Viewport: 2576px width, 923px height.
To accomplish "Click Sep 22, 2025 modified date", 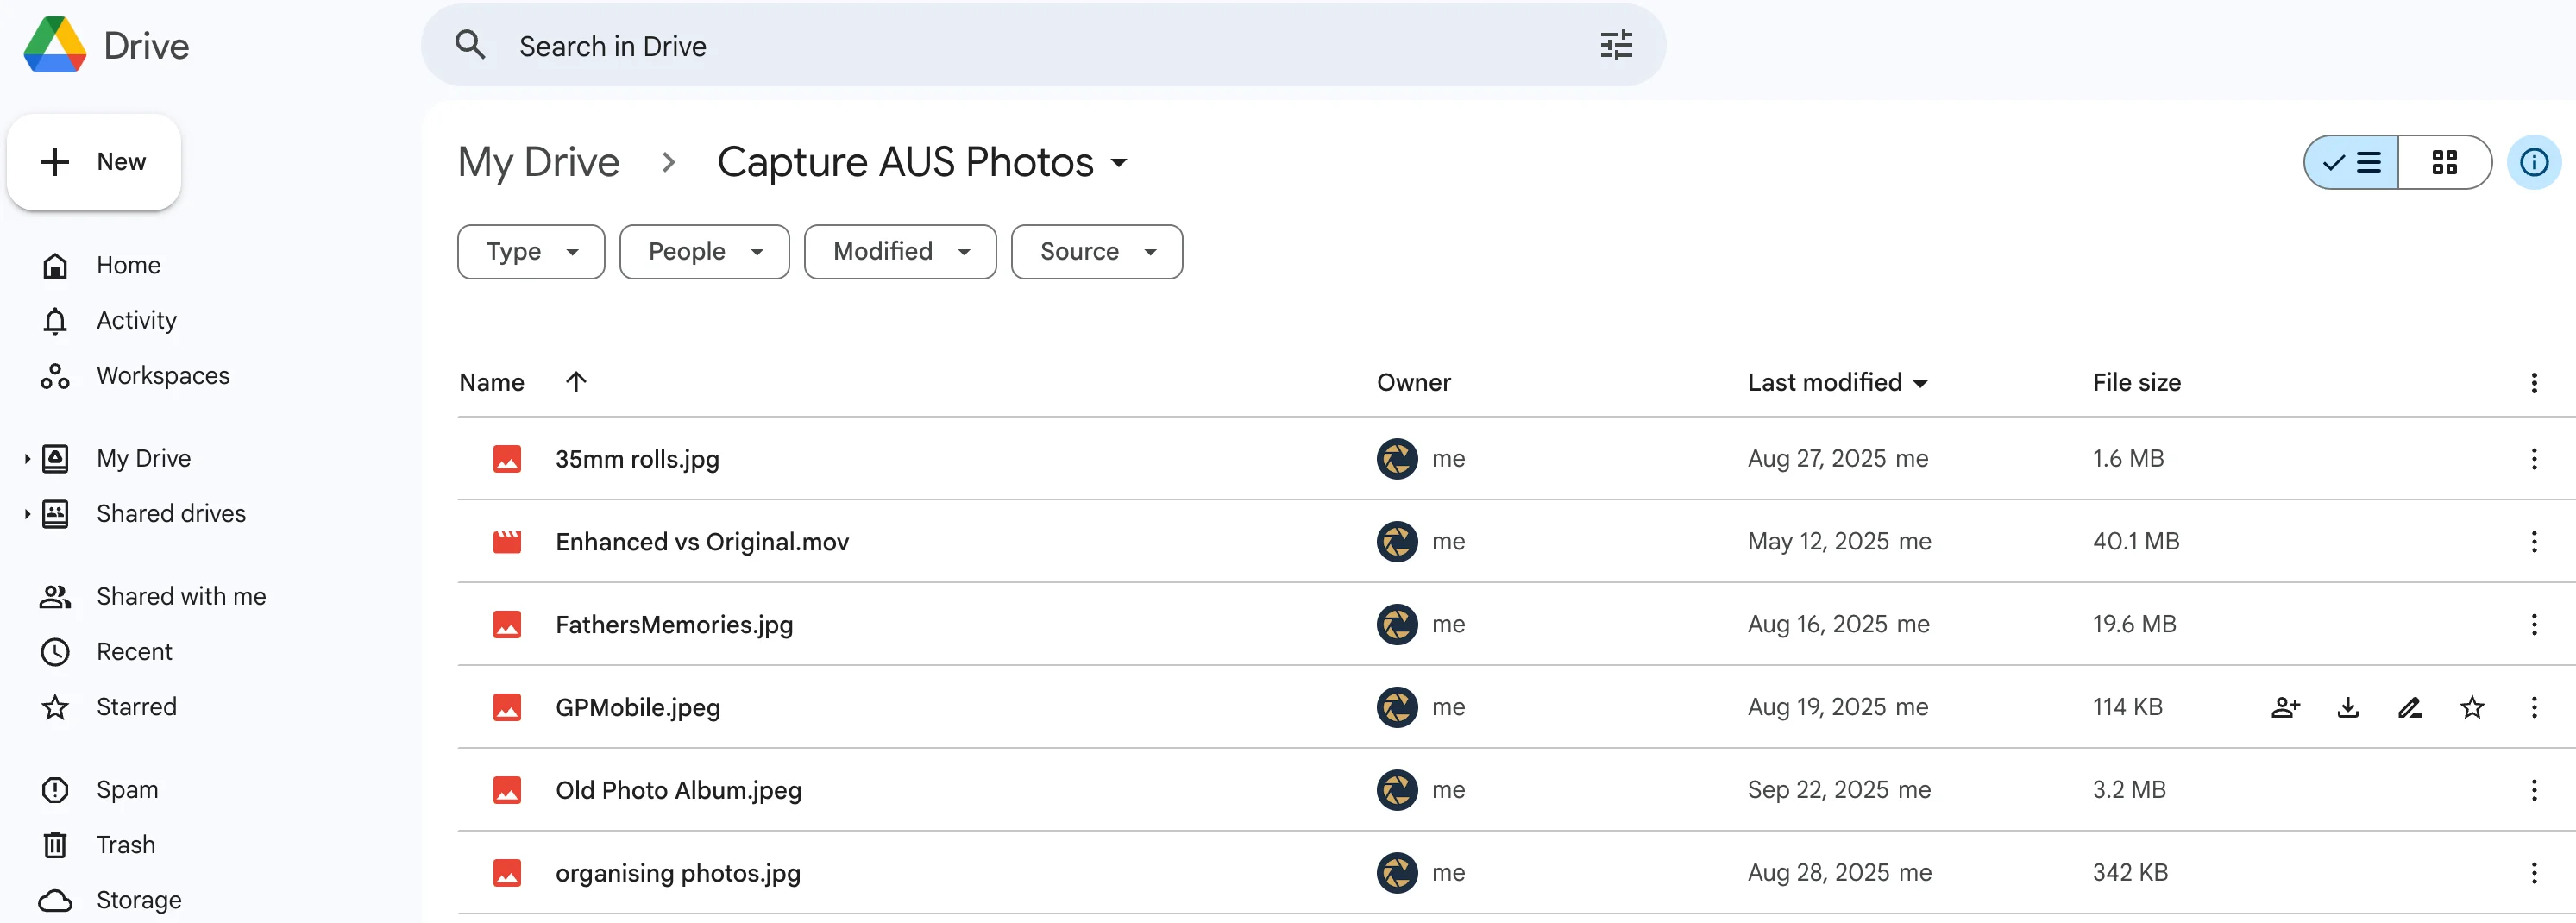I will (1817, 790).
